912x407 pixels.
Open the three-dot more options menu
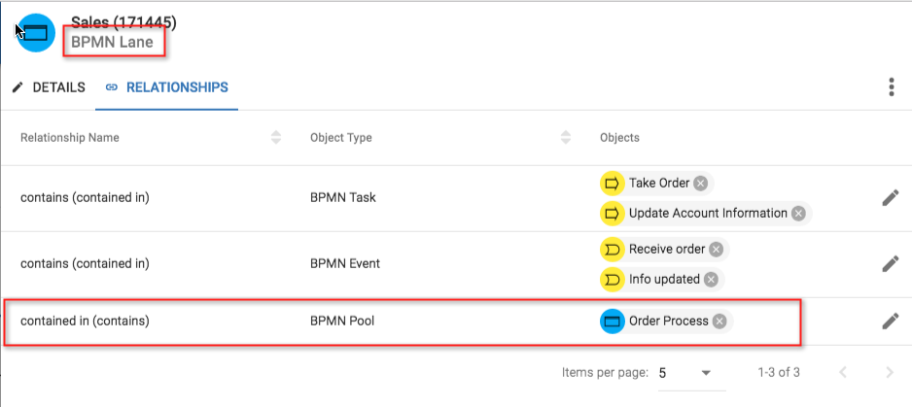tap(891, 87)
